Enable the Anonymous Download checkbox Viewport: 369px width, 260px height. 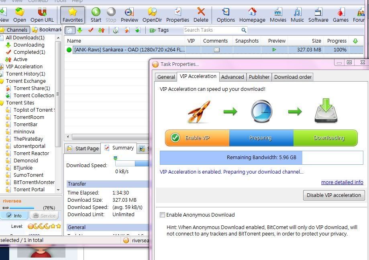pos(163,215)
